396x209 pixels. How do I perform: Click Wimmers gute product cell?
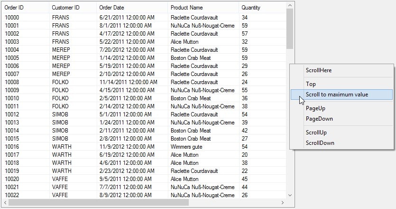203,147
